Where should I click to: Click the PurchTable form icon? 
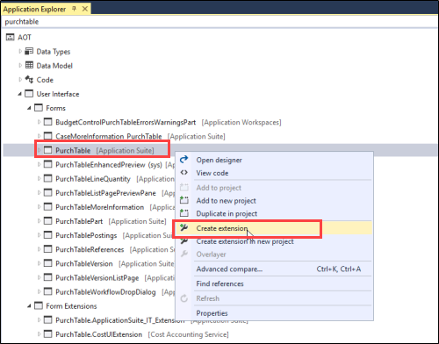pyautogui.click(x=47, y=150)
